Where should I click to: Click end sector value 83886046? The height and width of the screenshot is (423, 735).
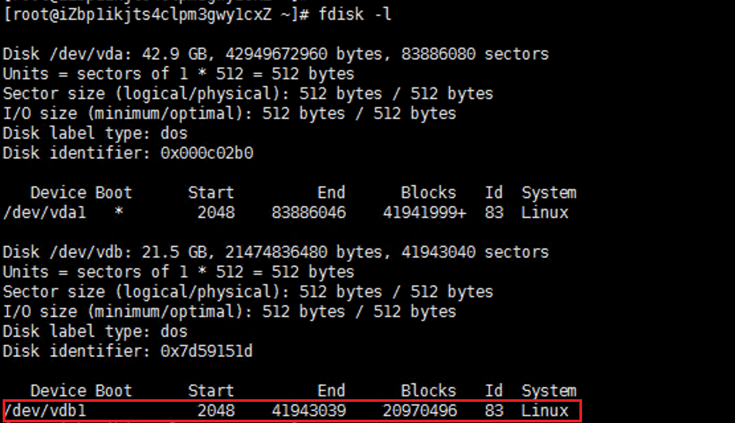pos(308,213)
